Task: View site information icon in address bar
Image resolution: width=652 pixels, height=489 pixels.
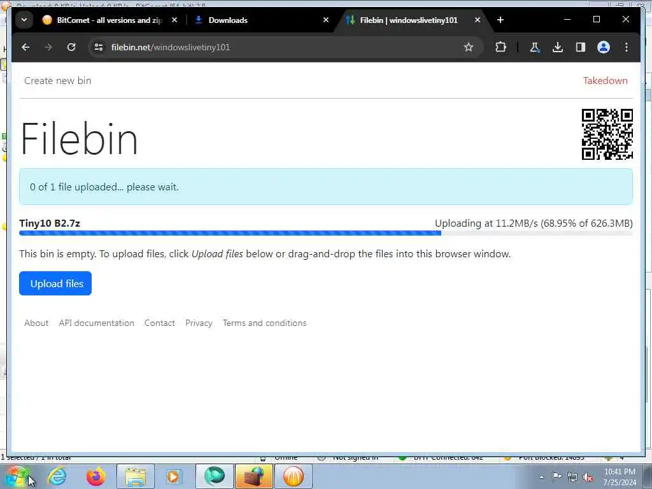Action: (x=99, y=47)
